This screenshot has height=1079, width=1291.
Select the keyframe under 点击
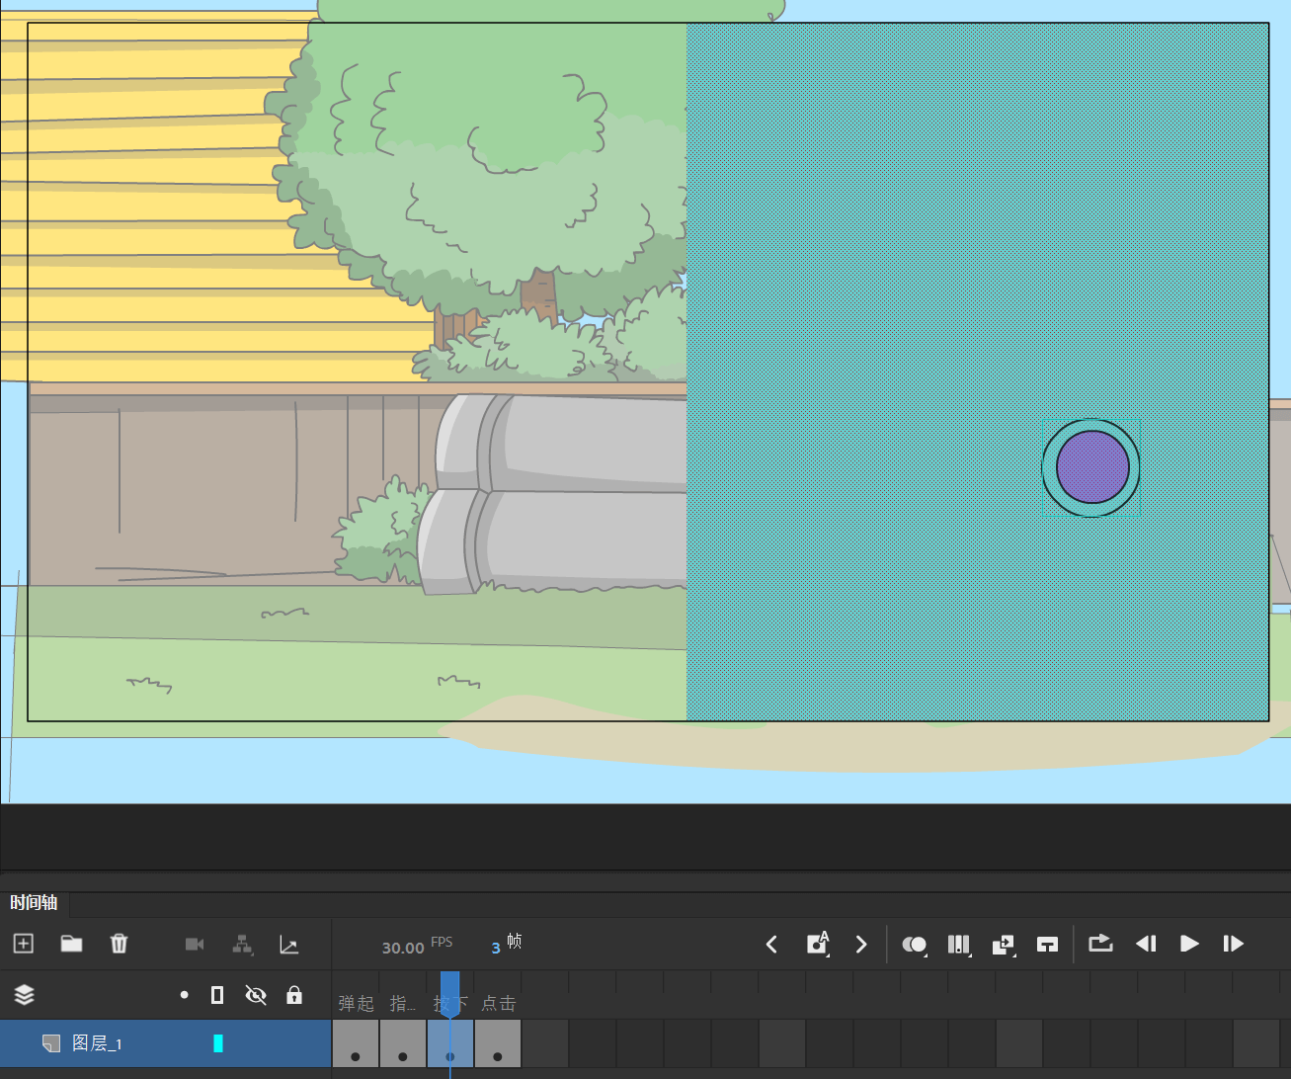pos(498,1044)
